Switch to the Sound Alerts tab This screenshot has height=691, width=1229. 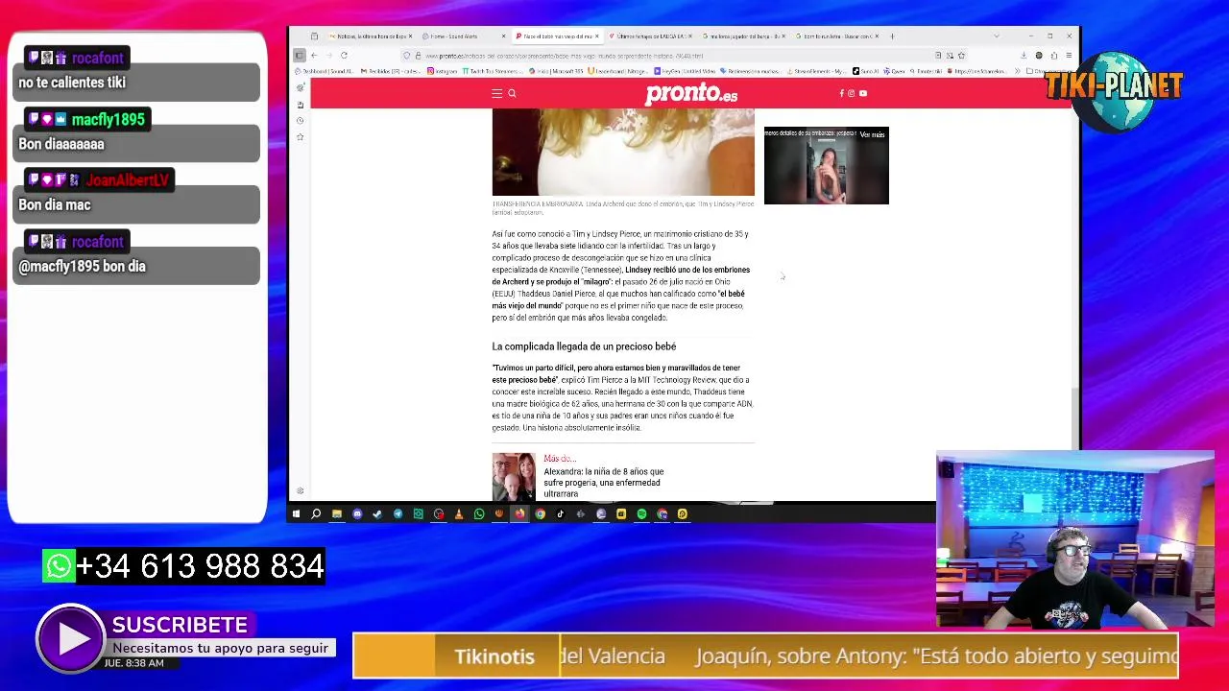(461, 36)
